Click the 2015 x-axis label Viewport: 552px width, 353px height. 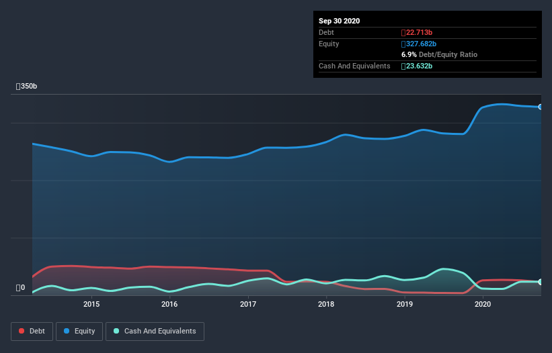[91, 304]
